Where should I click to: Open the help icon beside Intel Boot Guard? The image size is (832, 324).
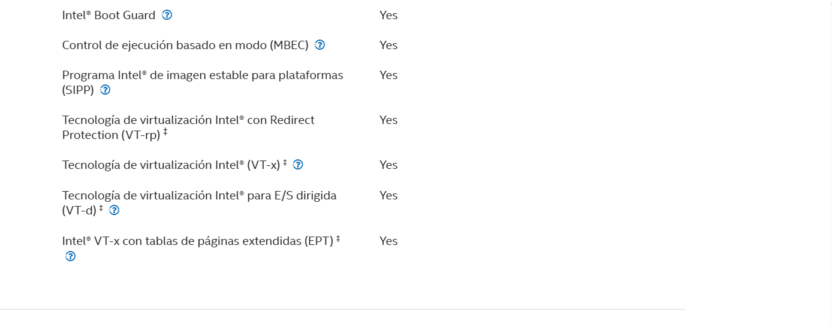click(x=167, y=15)
